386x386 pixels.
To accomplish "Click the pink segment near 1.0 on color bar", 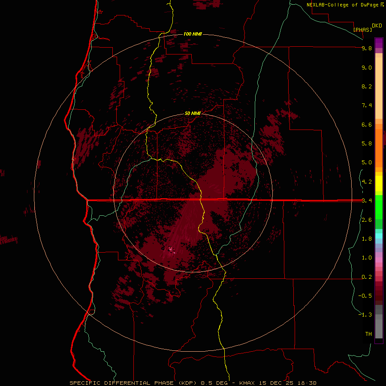I will [x=379, y=259].
